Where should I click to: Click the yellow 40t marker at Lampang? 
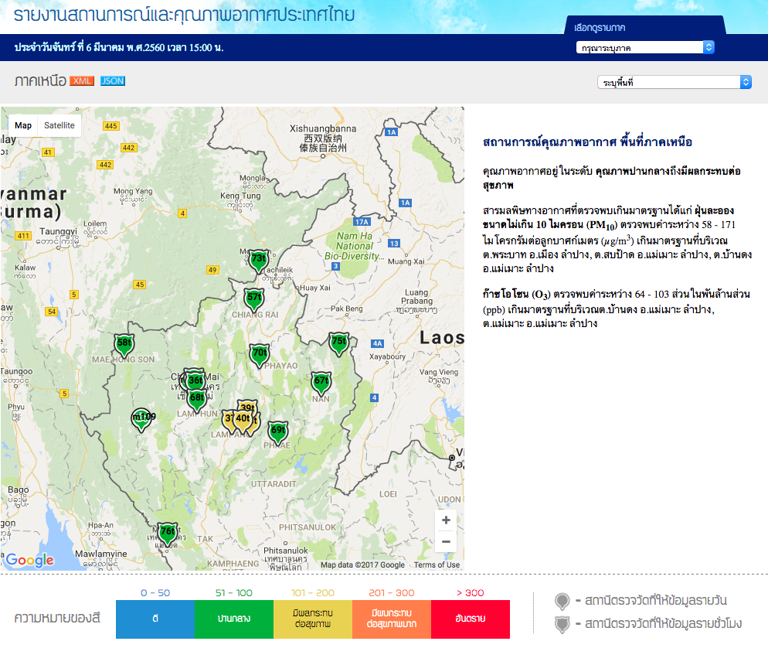(243, 420)
